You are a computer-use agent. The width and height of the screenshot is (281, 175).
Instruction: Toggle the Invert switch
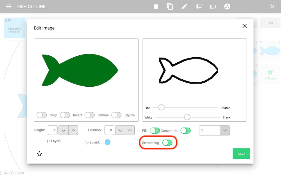pyautogui.click(x=65, y=115)
